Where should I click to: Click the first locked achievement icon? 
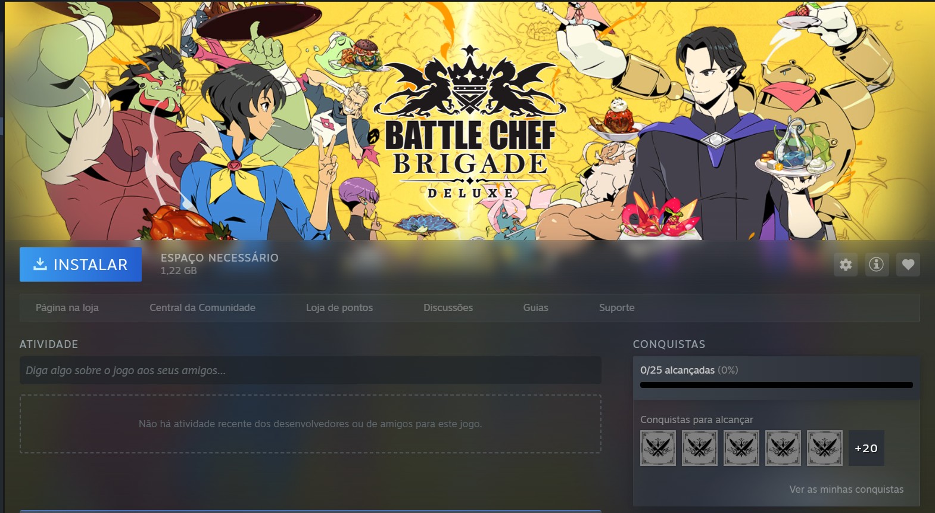point(658,448)
